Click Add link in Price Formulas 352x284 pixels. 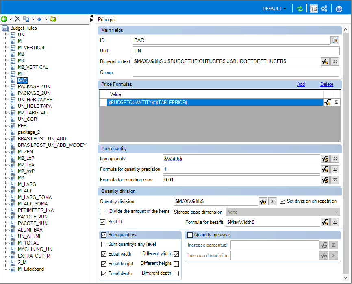click(301, 84)
